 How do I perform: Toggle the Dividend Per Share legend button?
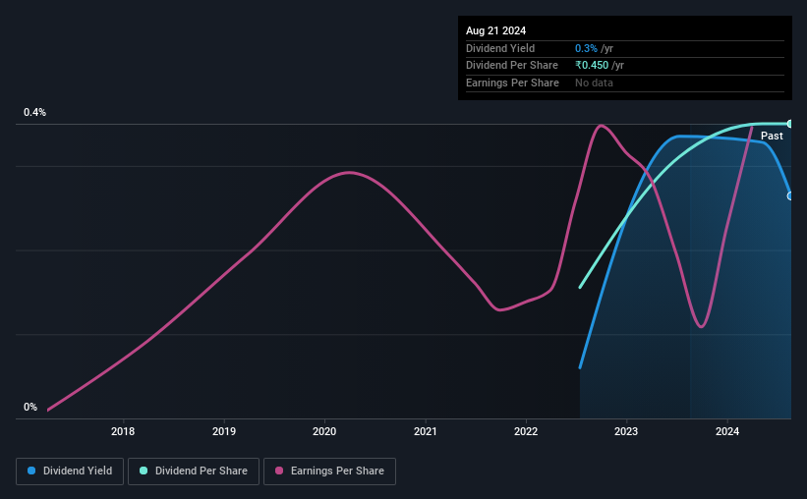[194, 471]
